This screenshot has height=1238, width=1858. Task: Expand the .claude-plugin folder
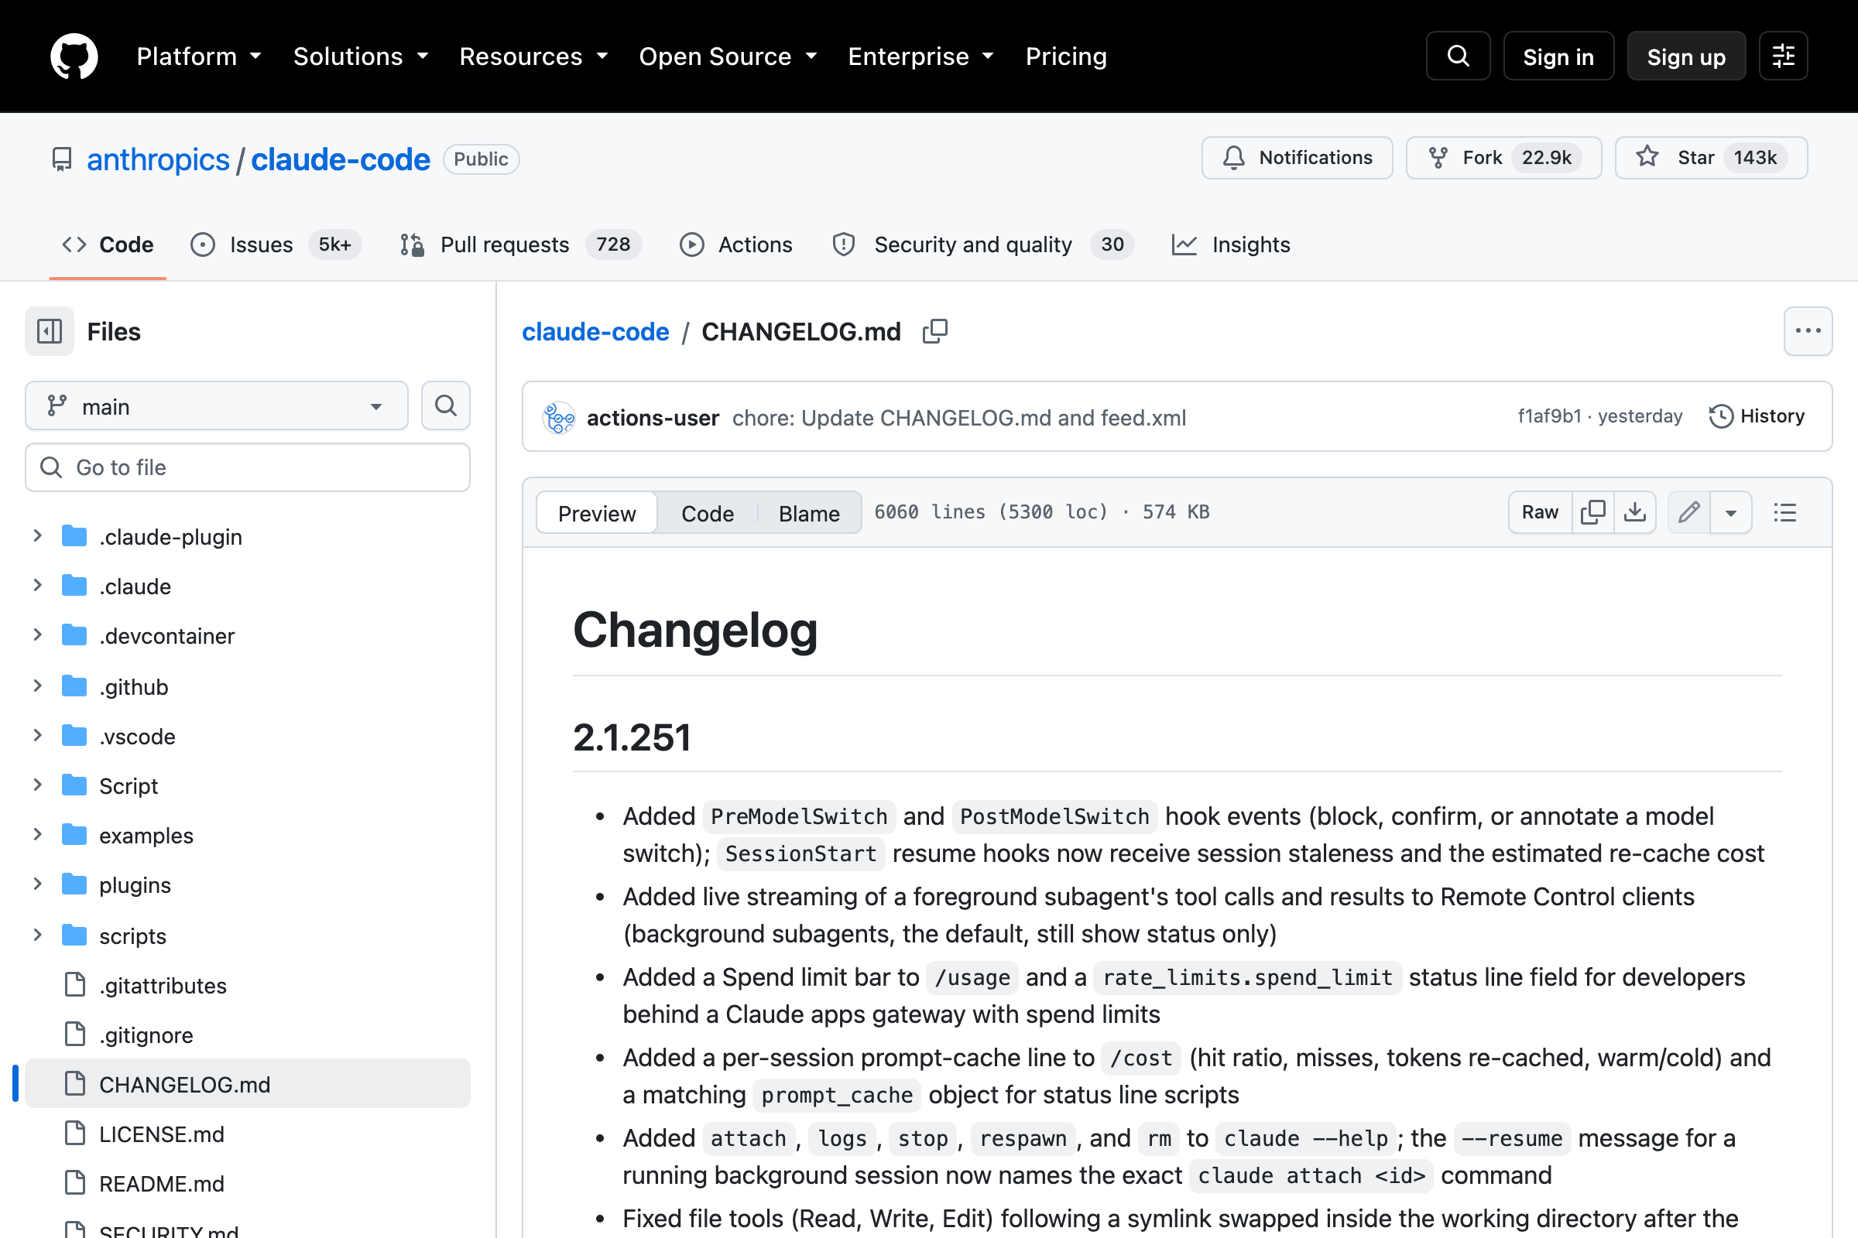(x=37, y=536)
